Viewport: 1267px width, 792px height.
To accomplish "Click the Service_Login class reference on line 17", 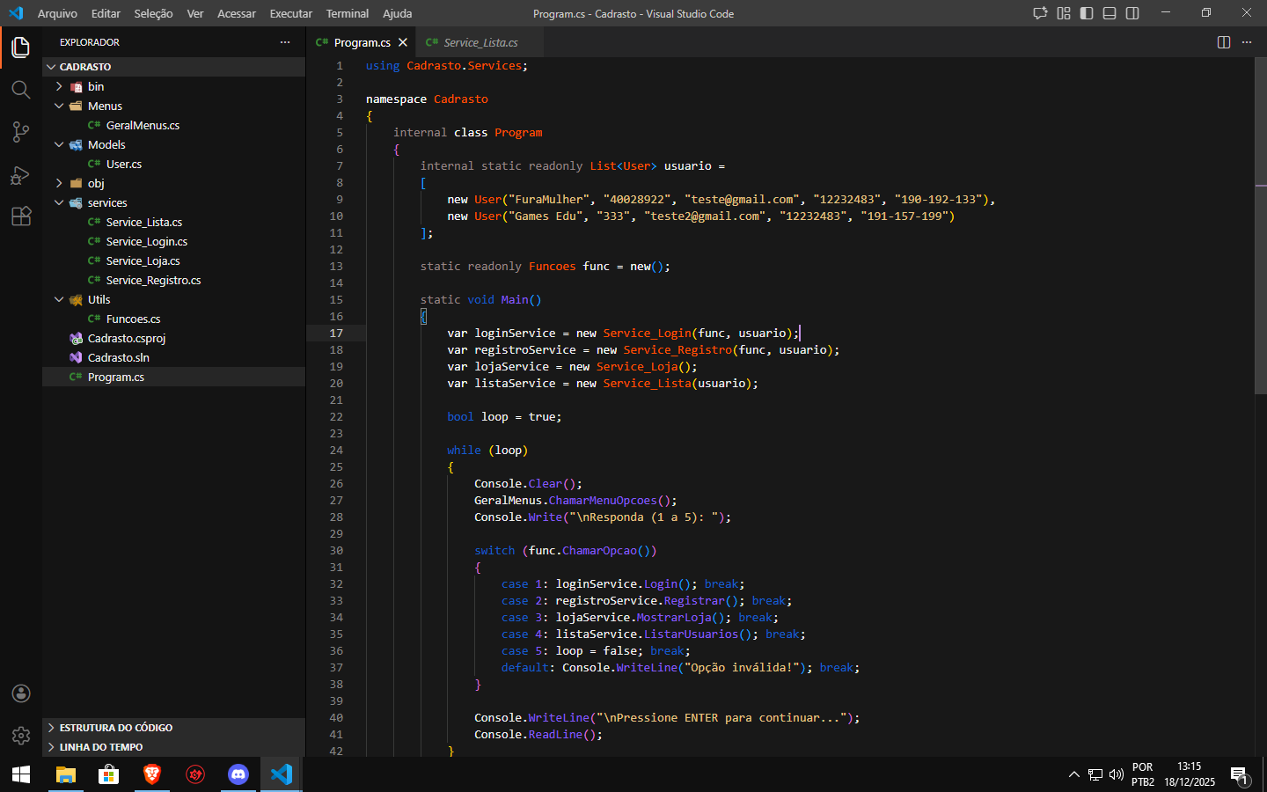I will coord(648,333).
